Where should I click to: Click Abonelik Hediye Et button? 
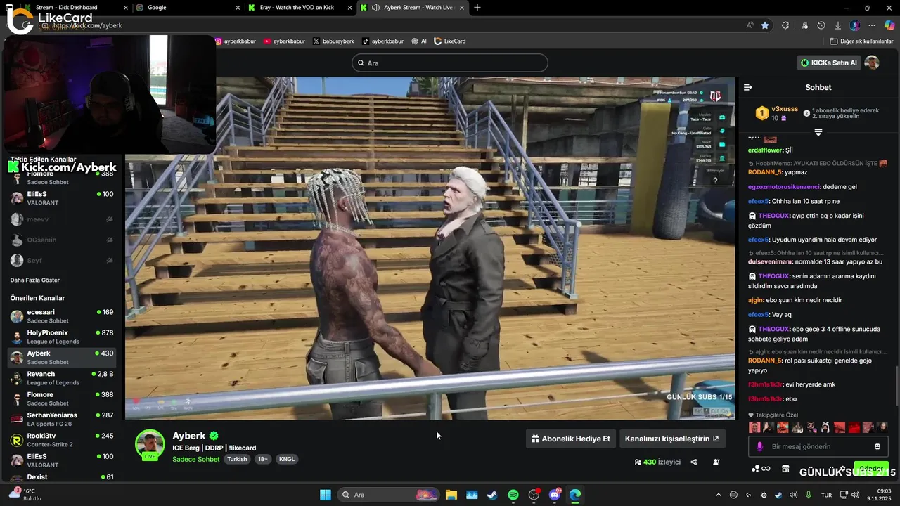pyautogui.click(x=571, y=439)
